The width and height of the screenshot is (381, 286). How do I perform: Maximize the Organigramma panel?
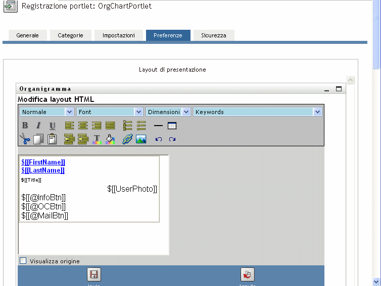(x=339, y=89)
